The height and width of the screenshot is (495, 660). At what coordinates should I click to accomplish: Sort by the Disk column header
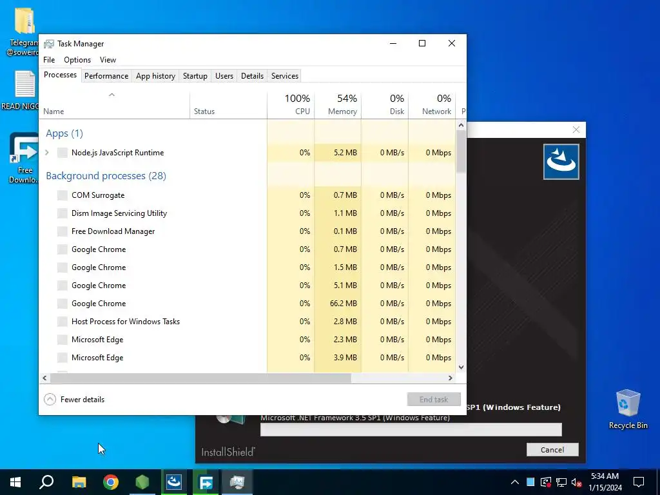(385, 104)
